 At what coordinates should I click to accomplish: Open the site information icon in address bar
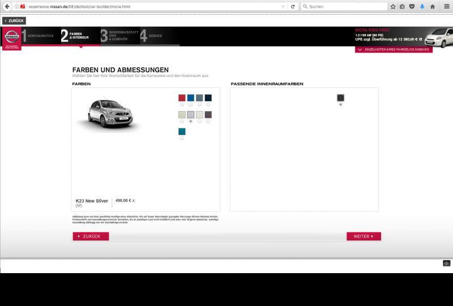tap(17, 6)
